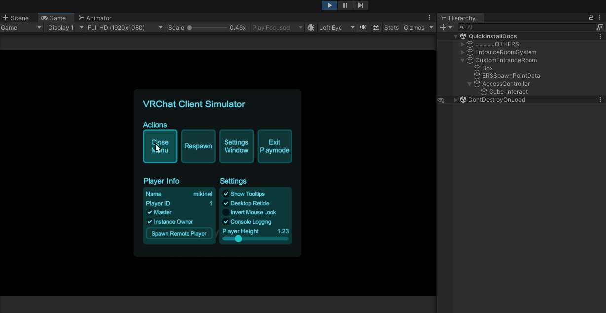Click the keyboard shortcuts icon in Game toolbar
606x313 pixels.
tap(376, 28)
